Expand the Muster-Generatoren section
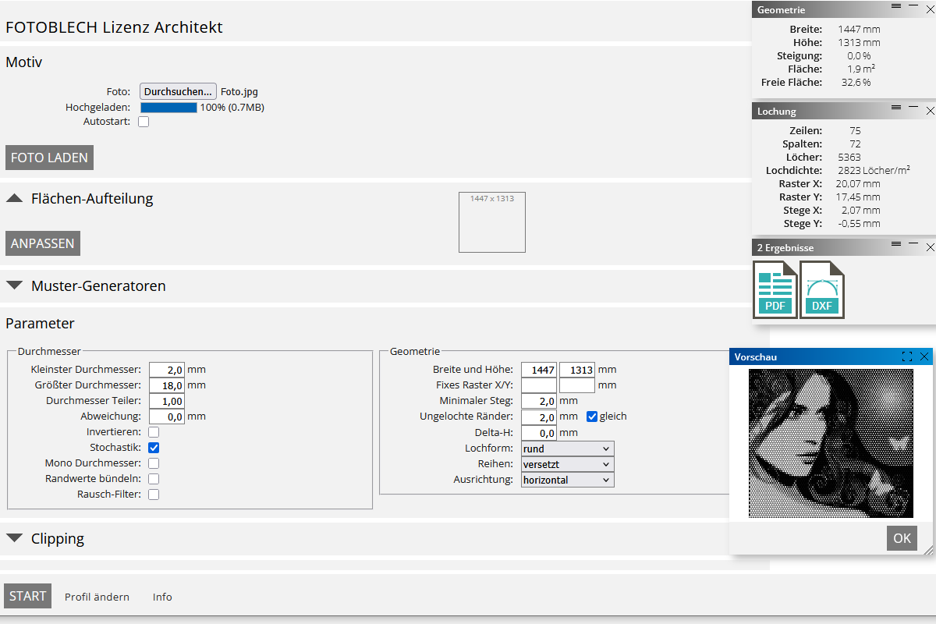 coord(14,286)
